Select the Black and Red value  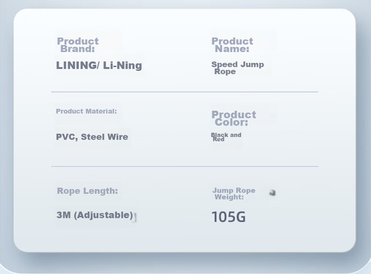[x=226, y=137]
